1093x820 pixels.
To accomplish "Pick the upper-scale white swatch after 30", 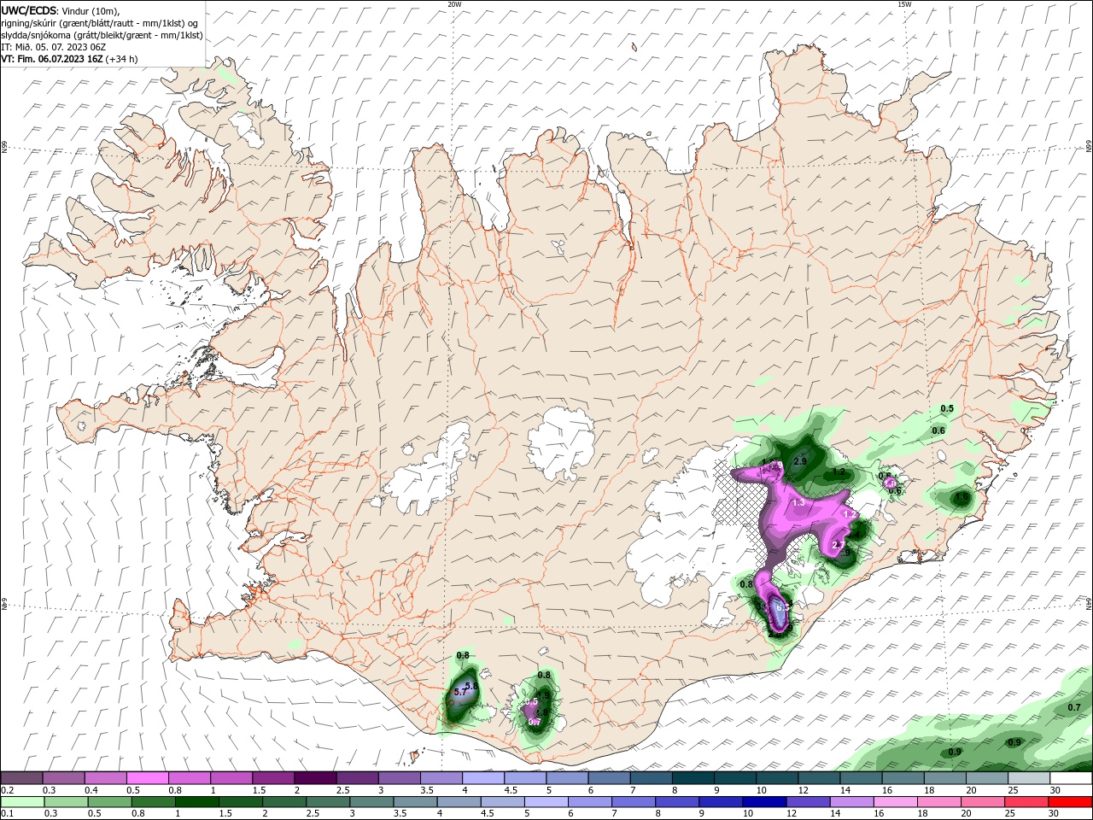I will (1071, 778).
